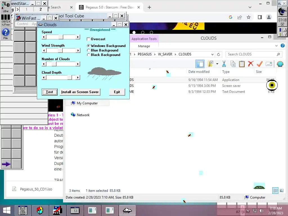The image size is (288, 216).
Task: Click the LBar Help File icon
Action: coord(6,34)
